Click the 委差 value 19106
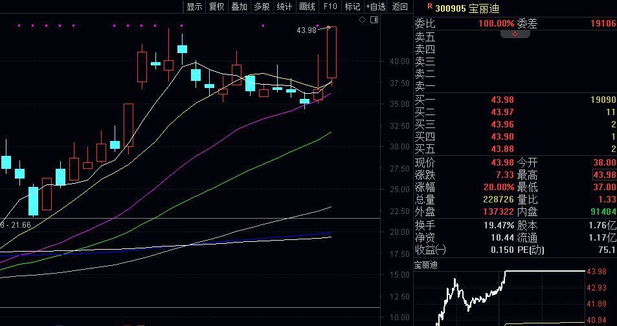The height and width of the screenshot is (326, 617). 603,23
